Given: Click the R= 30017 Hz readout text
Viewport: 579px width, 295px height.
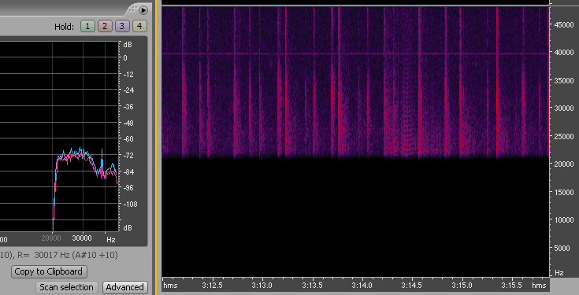Looking at the screenshot, I should 68,255.
